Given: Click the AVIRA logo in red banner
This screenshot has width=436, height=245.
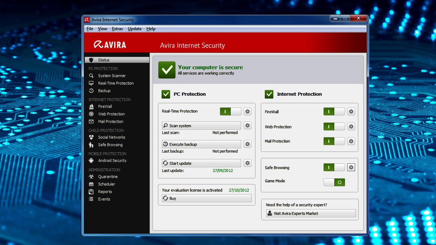Looking at the screenshot, I should tap(110, 45).
